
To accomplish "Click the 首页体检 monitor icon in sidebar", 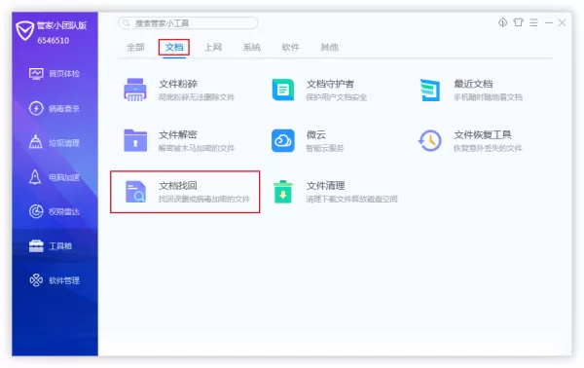I will 36,74.
